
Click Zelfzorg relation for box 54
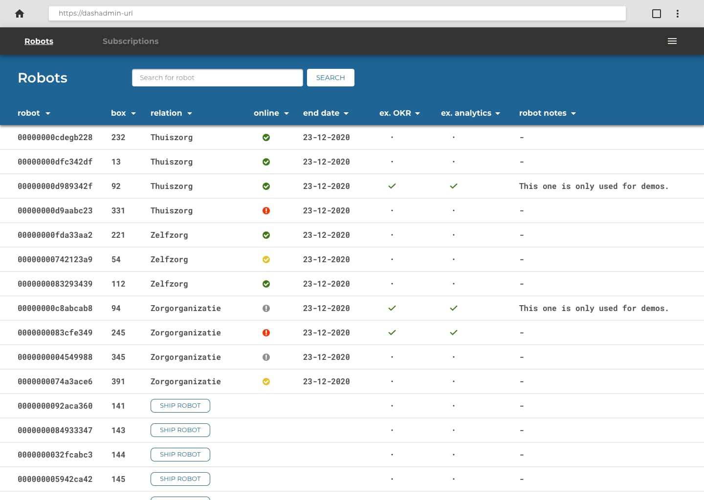pos(169,259)
